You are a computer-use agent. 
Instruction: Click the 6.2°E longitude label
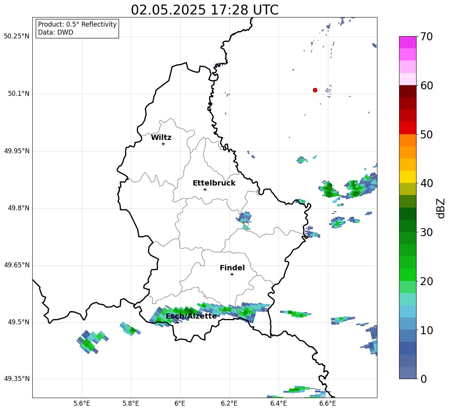point(229,403)
